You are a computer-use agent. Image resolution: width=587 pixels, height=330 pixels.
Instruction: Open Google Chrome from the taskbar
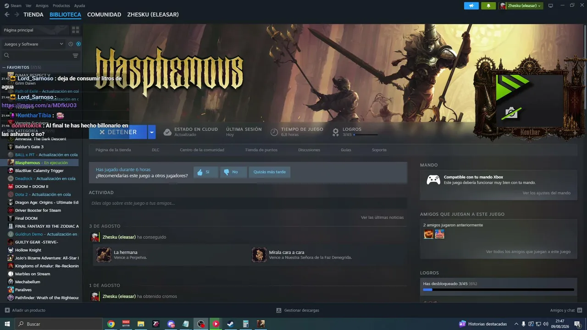(111, 324)
